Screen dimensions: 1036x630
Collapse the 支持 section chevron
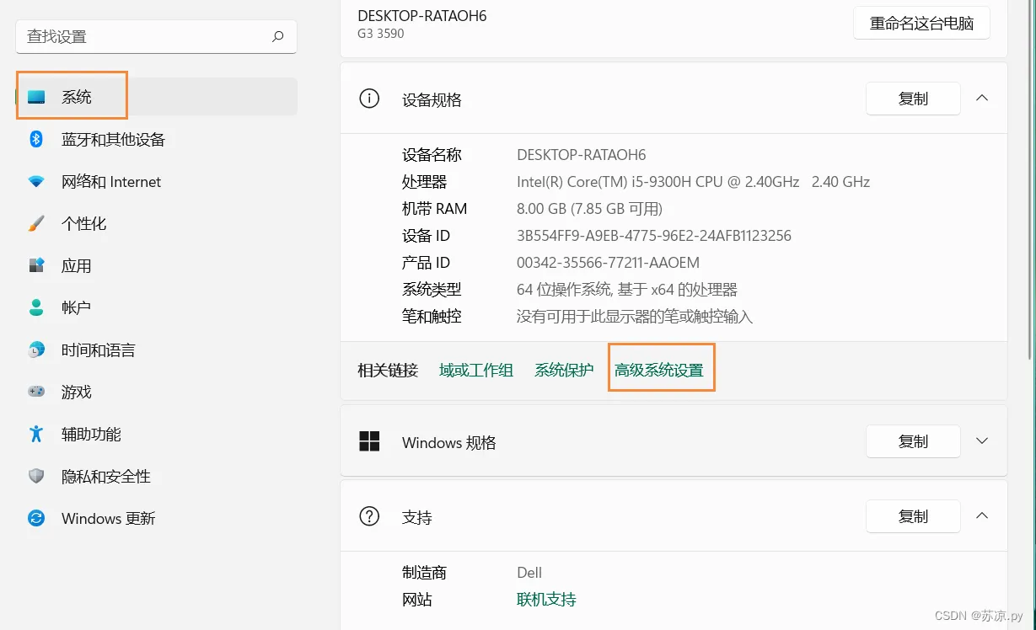[x=981, y=515]
